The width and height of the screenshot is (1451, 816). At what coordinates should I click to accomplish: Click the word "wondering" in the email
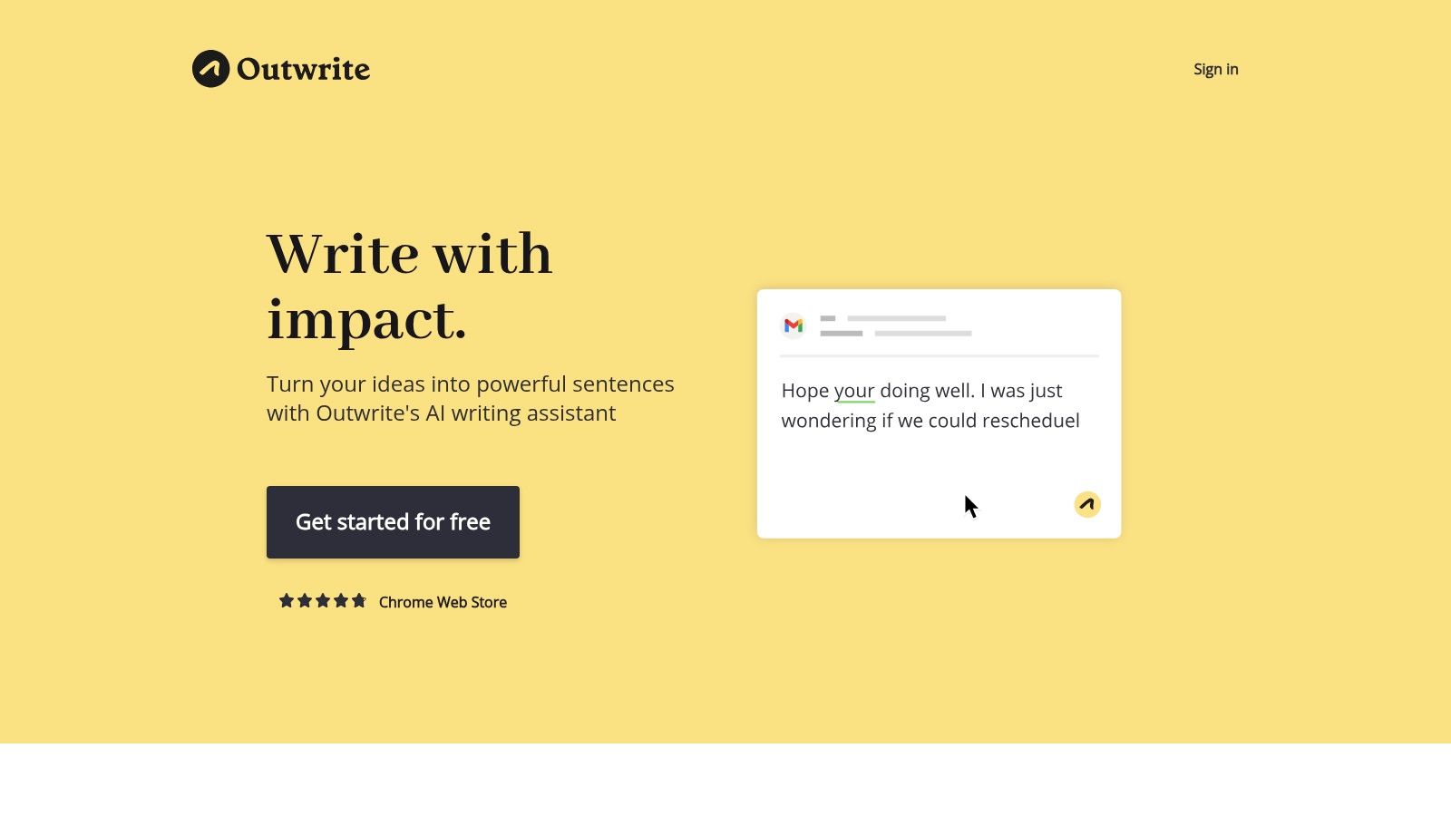click(828, 421)
